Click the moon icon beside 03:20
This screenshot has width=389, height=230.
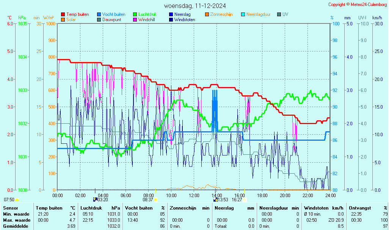coord(95,199)
